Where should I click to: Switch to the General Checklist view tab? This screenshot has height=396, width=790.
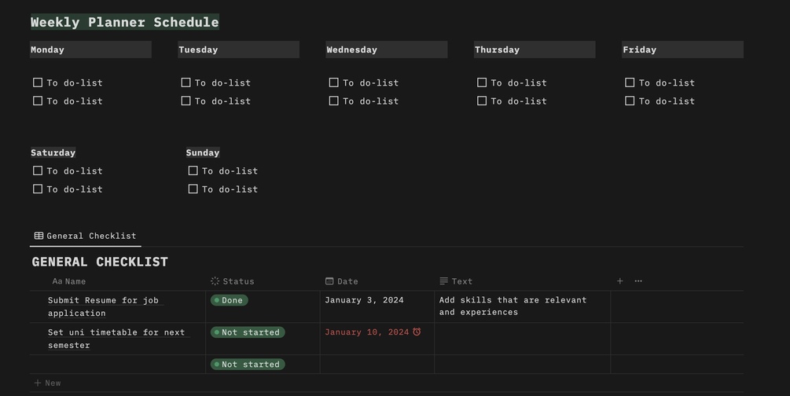[86, 236]
